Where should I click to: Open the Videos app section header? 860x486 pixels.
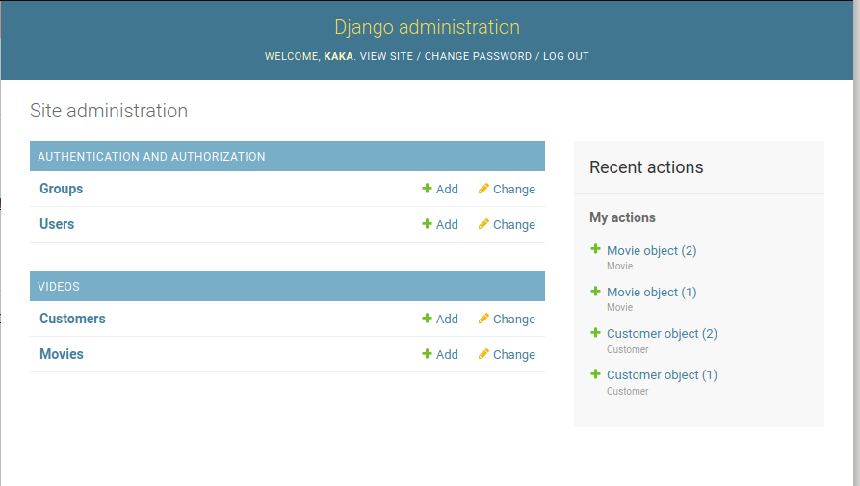click(x=59, y=286)
